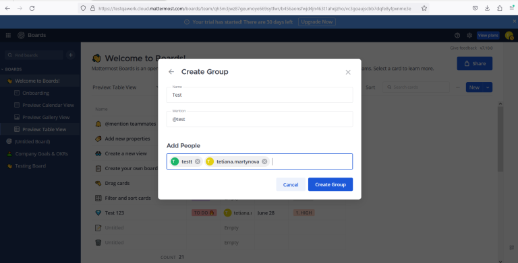Viewport: 518px width, 263px height.
Task: Remove tetiana.martynova chip from people field
Action: pyautogui.click(x=264, y=161)
